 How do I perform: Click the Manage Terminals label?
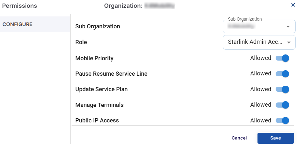click(x=99, y=105)
